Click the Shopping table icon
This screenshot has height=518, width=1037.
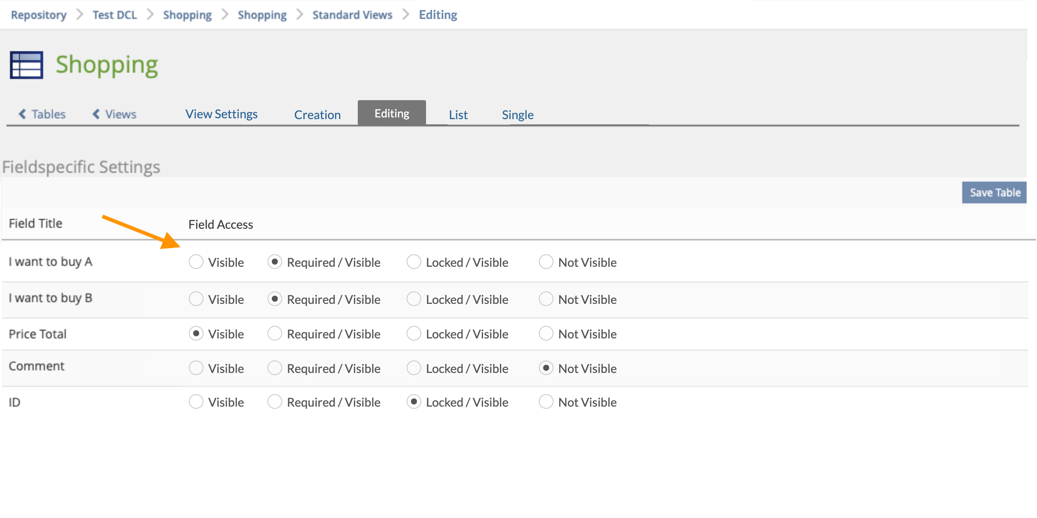(26, 65)
